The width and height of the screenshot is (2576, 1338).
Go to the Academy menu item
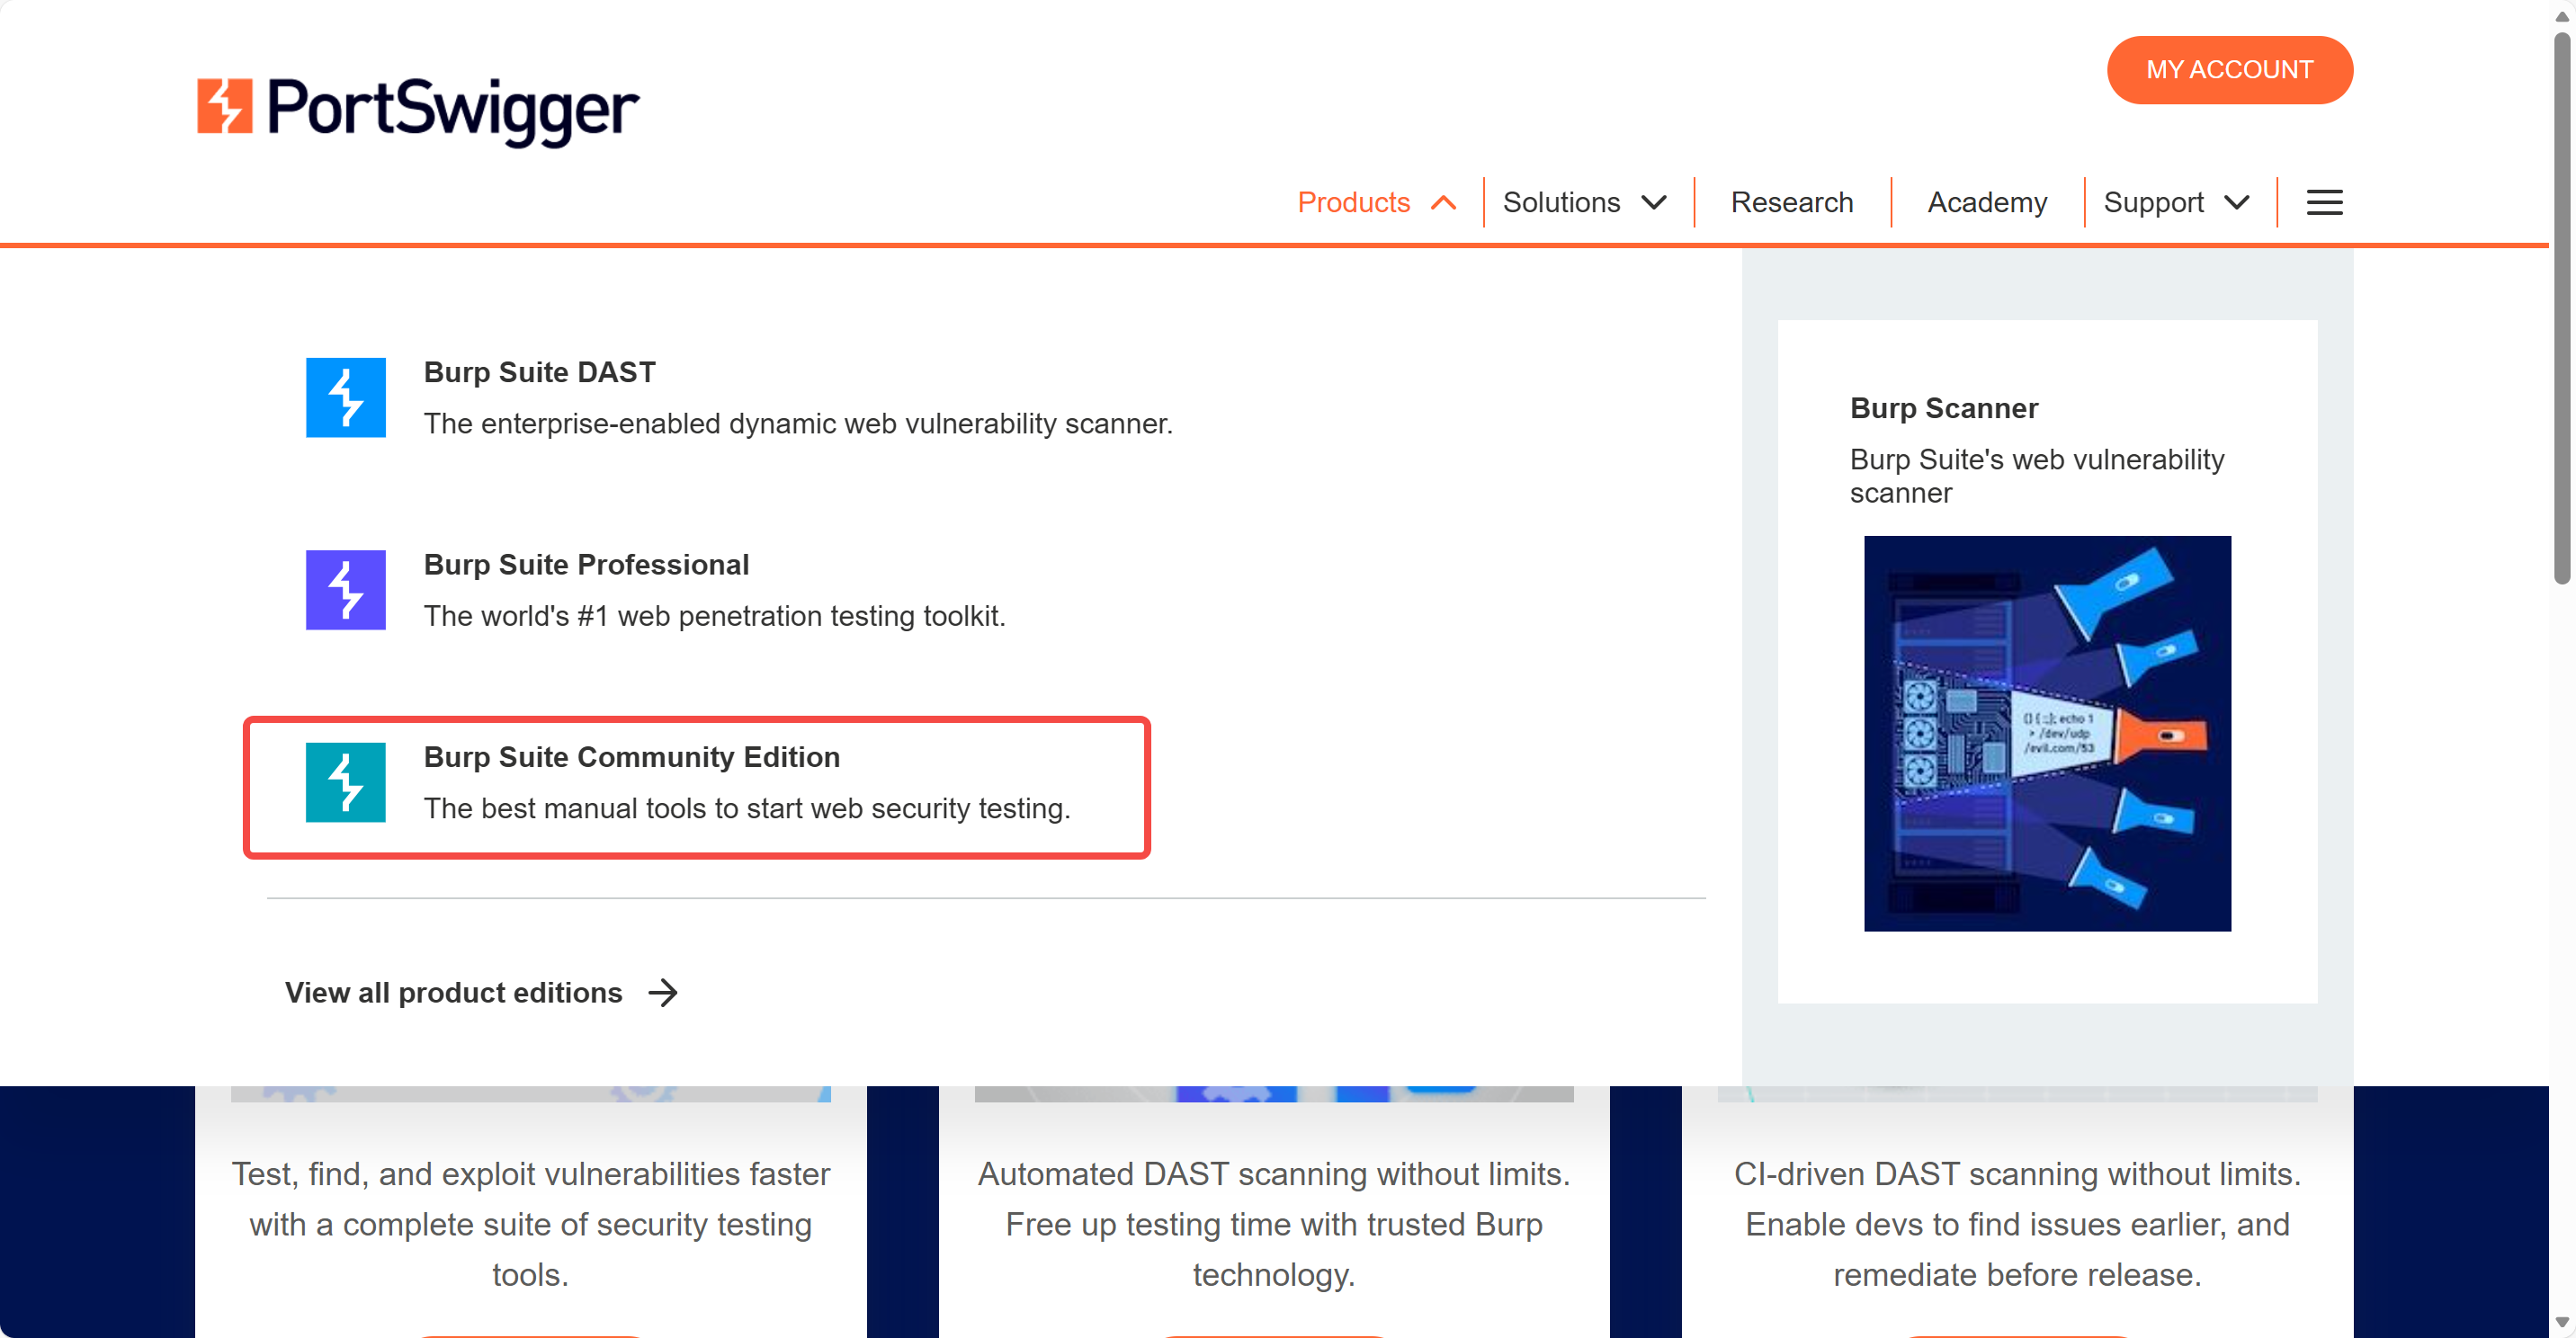(x=1986, y=202)
